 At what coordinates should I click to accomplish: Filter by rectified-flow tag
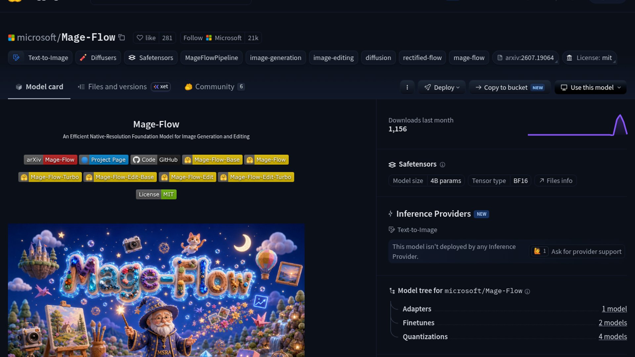422,58
